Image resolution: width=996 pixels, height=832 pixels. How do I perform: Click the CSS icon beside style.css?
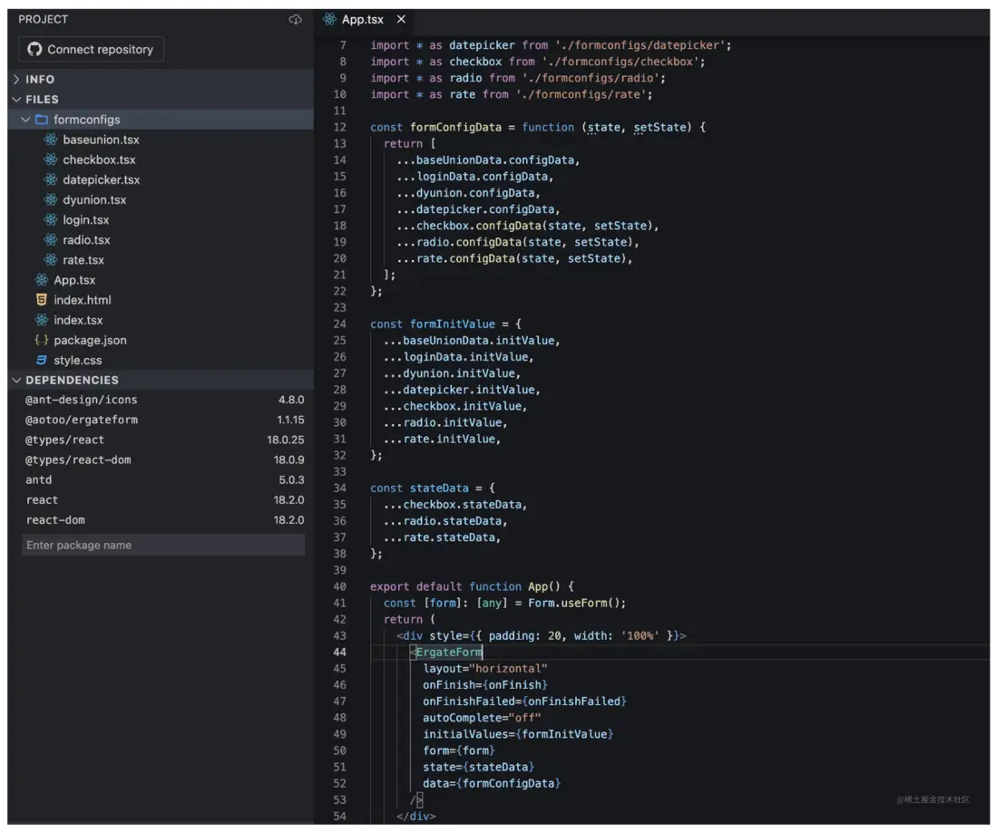tap(41, 360)
